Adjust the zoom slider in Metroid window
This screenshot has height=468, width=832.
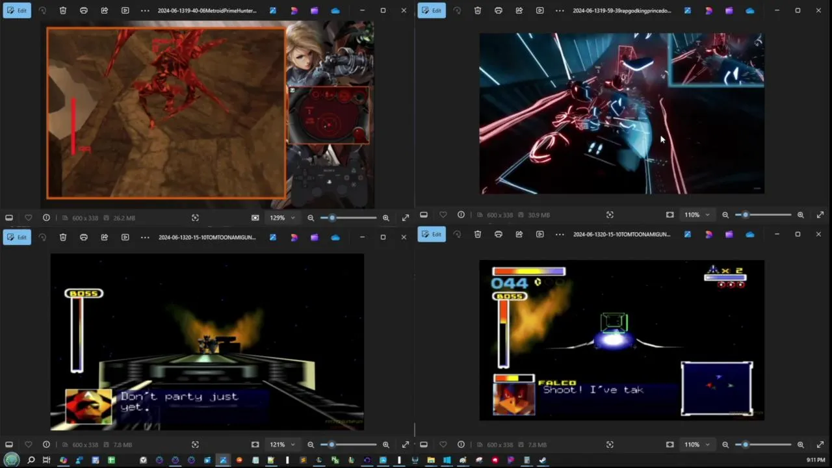[348, 218]
